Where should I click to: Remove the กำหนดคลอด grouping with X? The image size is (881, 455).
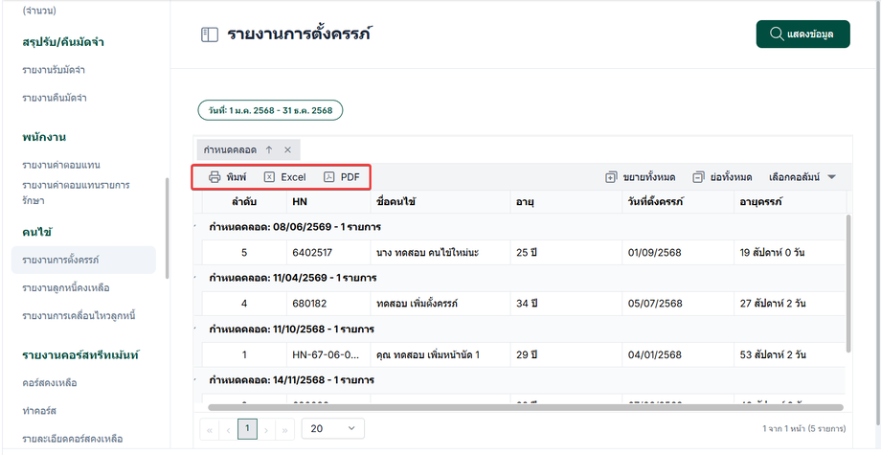(287, 150)
